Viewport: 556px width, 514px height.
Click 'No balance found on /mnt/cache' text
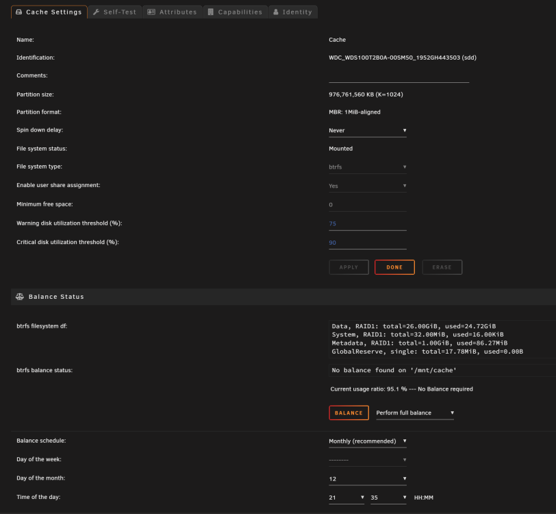(x=394, y=370)
